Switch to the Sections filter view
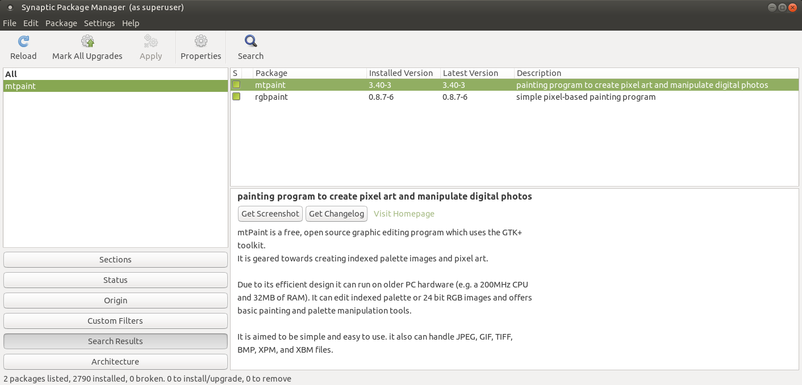The height and width of the screenshot is (385, 802). coord(115,260)
